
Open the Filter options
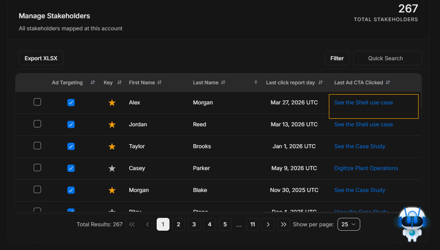[337, 58]
